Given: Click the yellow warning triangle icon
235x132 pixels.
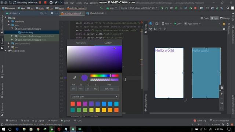Looking at the screenshot, I should point(224,23).
